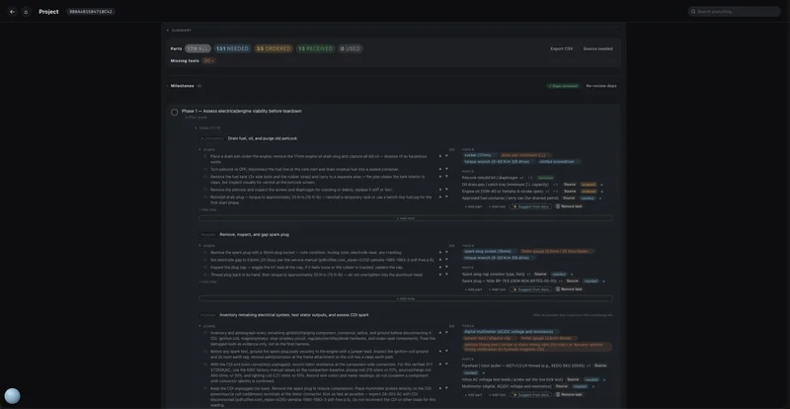This screenshot has height=409, width=790.
Task: Mark 'Set electrode gap' step done
Action: click(x=205, y=260)
